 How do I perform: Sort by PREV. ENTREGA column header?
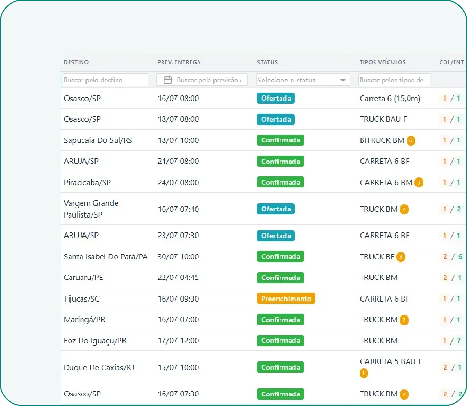179,62
